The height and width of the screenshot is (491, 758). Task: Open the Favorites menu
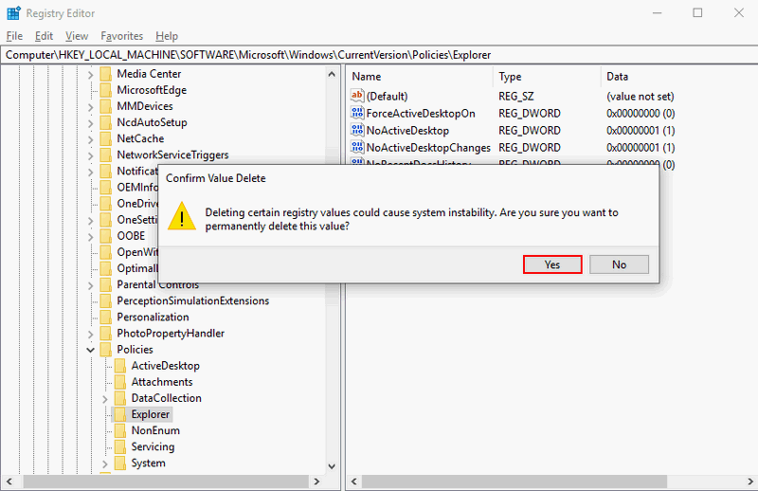point(122,36)
